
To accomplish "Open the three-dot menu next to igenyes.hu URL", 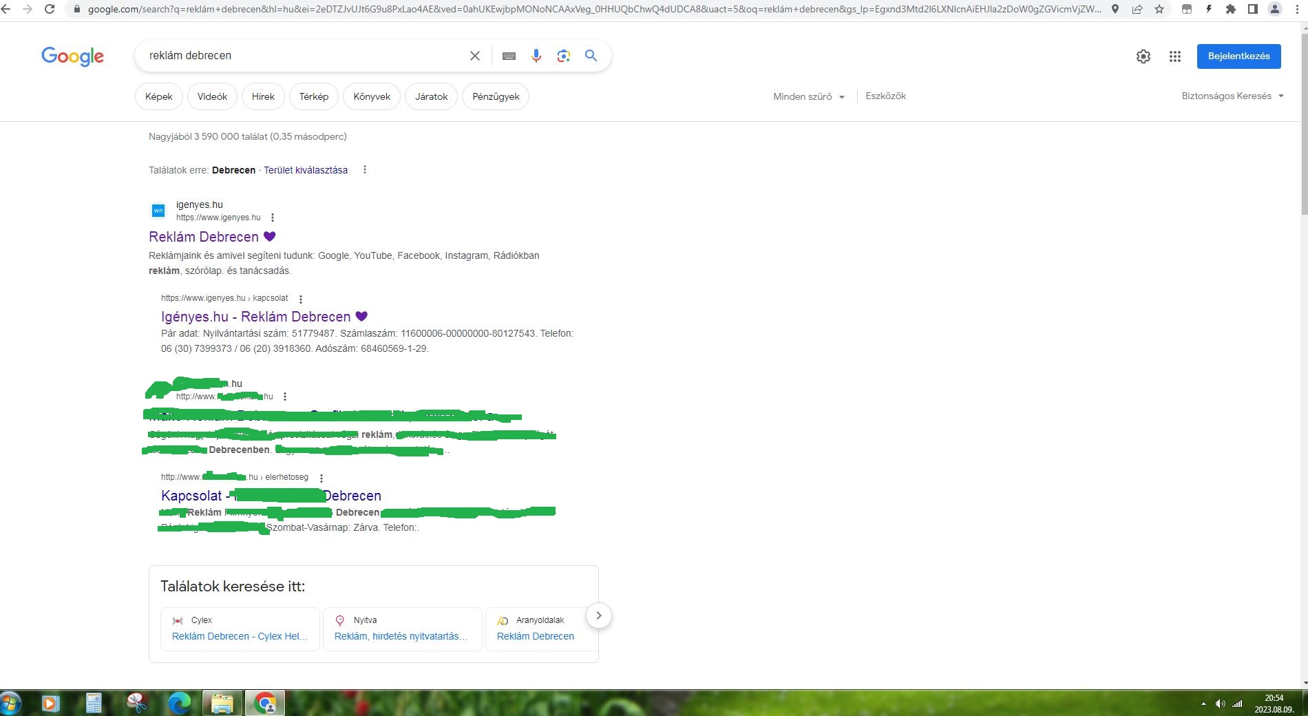I will point(273,218).
